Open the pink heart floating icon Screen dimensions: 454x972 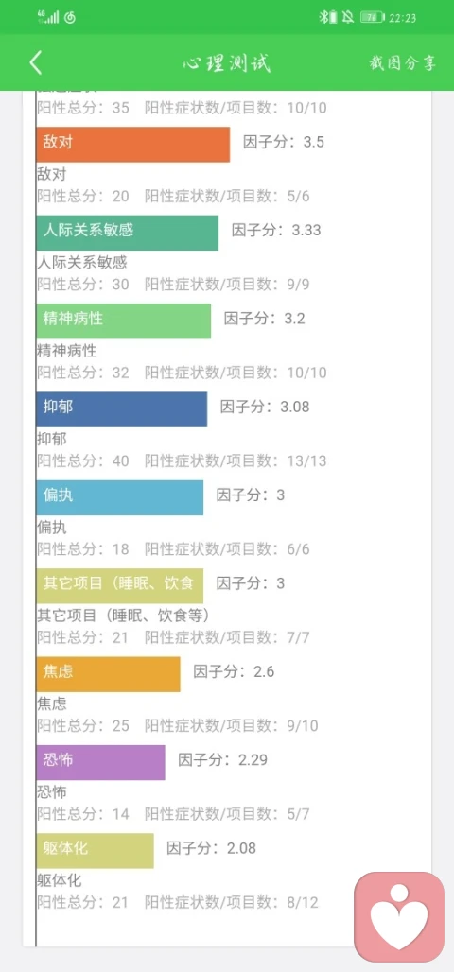[x=399, y=917]
